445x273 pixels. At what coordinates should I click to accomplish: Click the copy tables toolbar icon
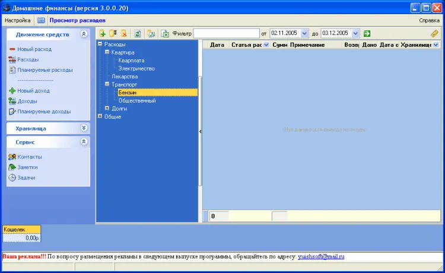click(x=151, y=33)
